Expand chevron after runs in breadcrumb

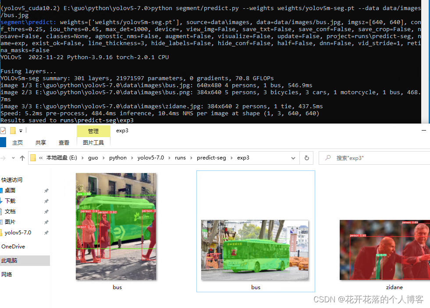click(x=191, y=158)
